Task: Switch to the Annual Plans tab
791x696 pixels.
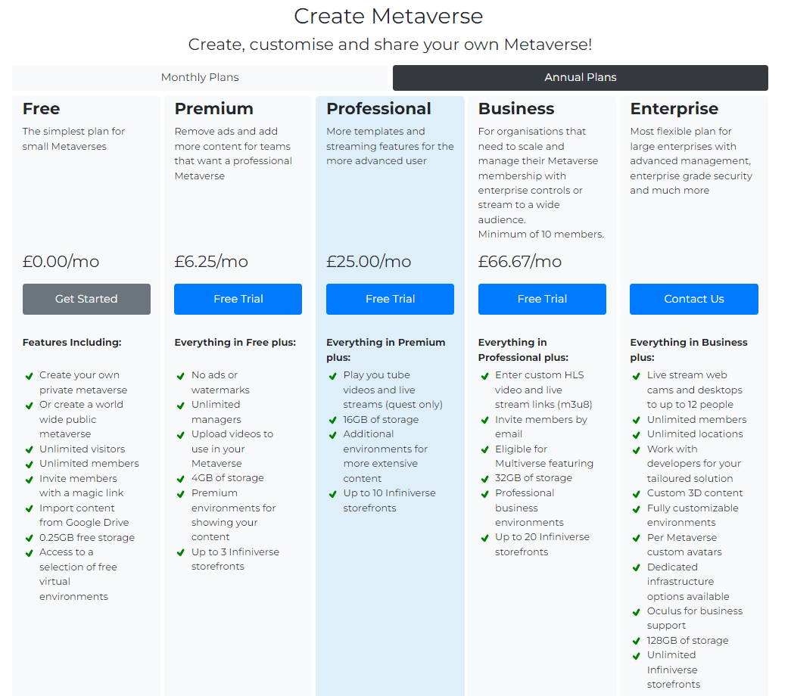Action: coord(580,77)
